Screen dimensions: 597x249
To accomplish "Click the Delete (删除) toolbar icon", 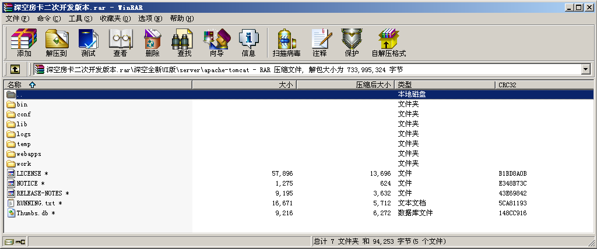I will point(152,42).
